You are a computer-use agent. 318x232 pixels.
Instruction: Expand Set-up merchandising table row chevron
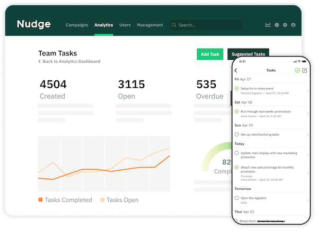307,135
